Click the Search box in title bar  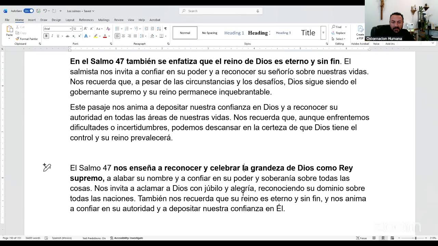pos(221,11)
